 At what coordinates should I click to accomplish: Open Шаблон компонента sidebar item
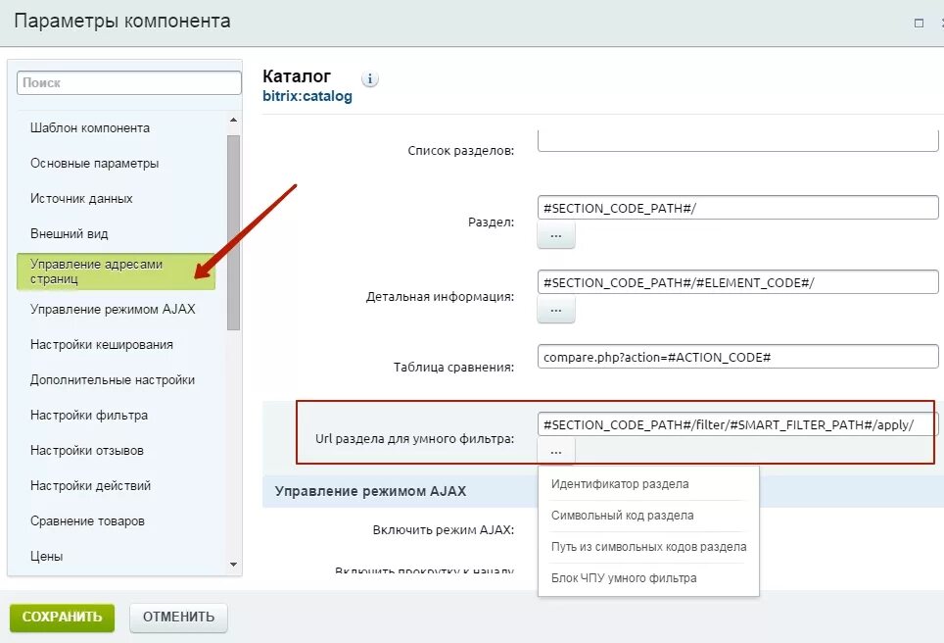pyautogui.click(x=90, y=127)
